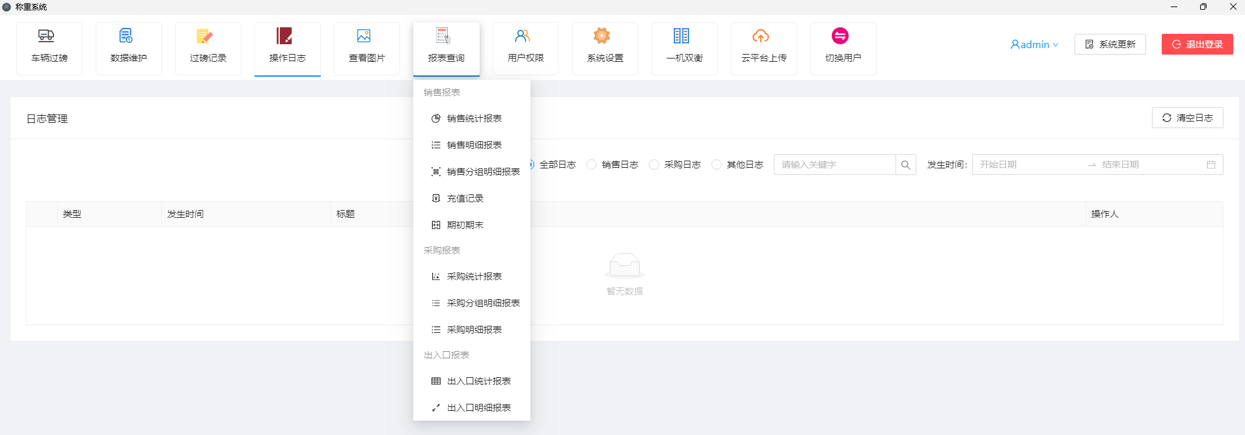Image resolution: width=1245 pixels, height=435 pixels.
Task: Open the 报表查询 report query dropdown
Action: (446, 48)
